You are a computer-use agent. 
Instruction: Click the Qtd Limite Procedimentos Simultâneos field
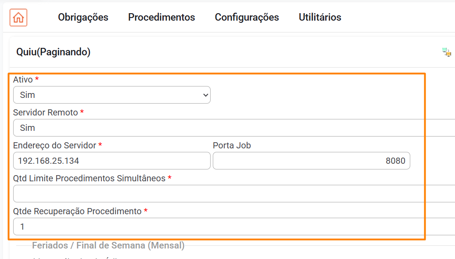click(x=233, y=194)
